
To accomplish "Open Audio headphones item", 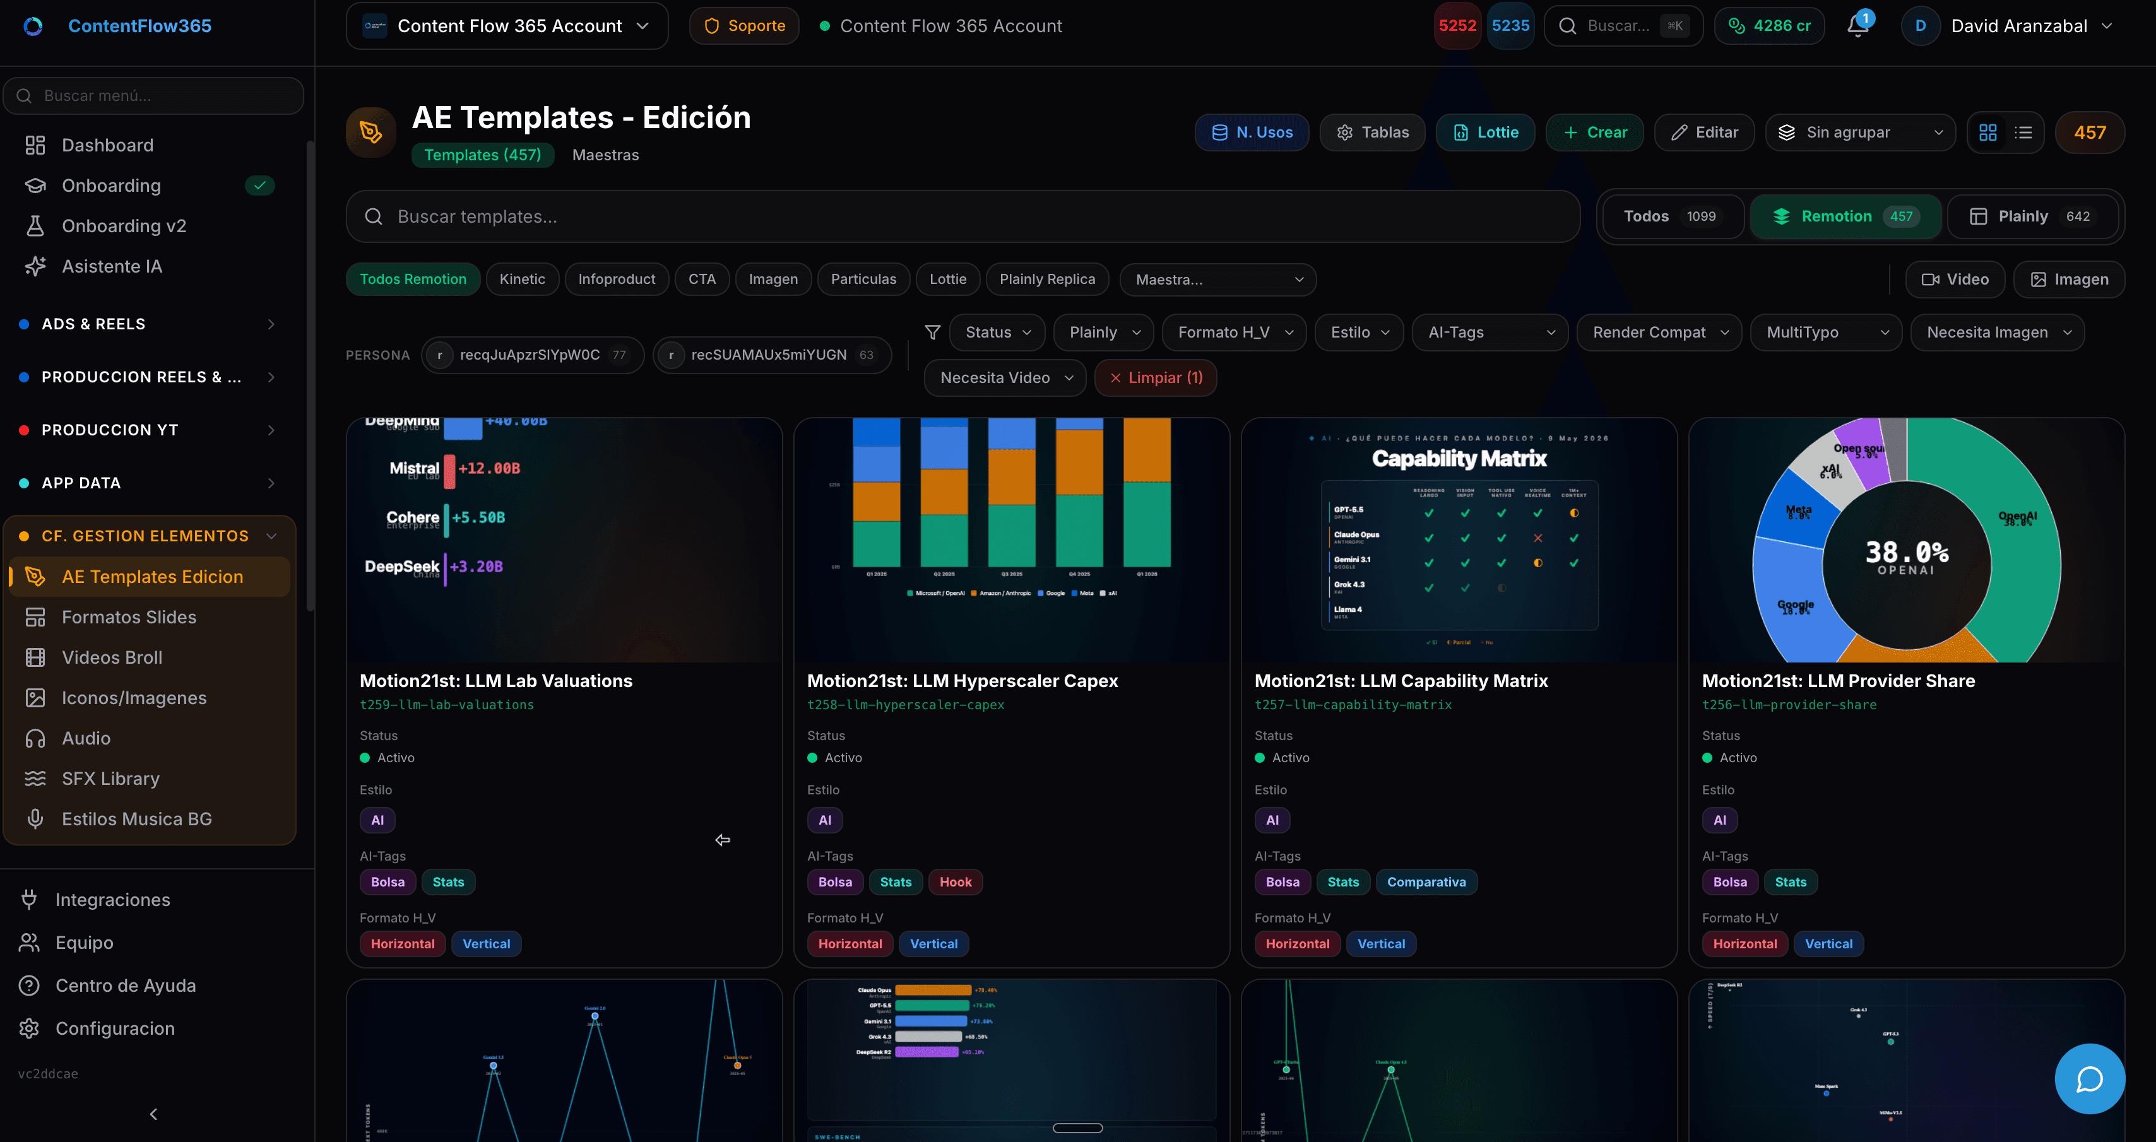I will click(x=151, y=738).
